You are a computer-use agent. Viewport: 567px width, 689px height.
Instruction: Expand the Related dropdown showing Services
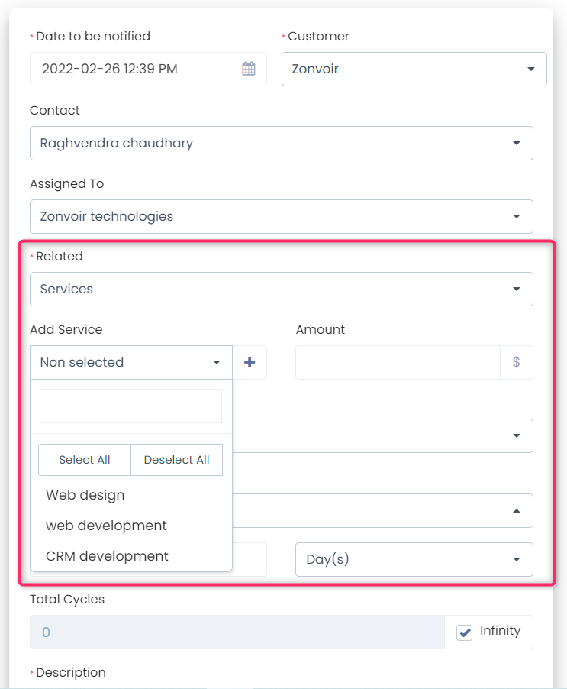coord(281,289)
